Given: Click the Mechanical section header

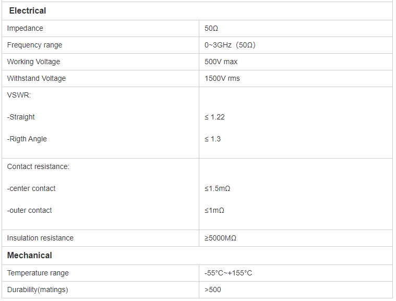Looking at the screenshot, I should pos(30,255).
